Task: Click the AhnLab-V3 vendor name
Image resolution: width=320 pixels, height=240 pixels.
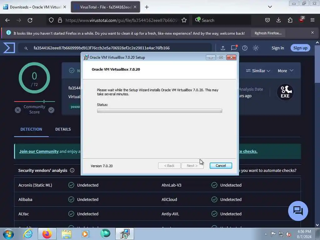Action: point(172,185)
